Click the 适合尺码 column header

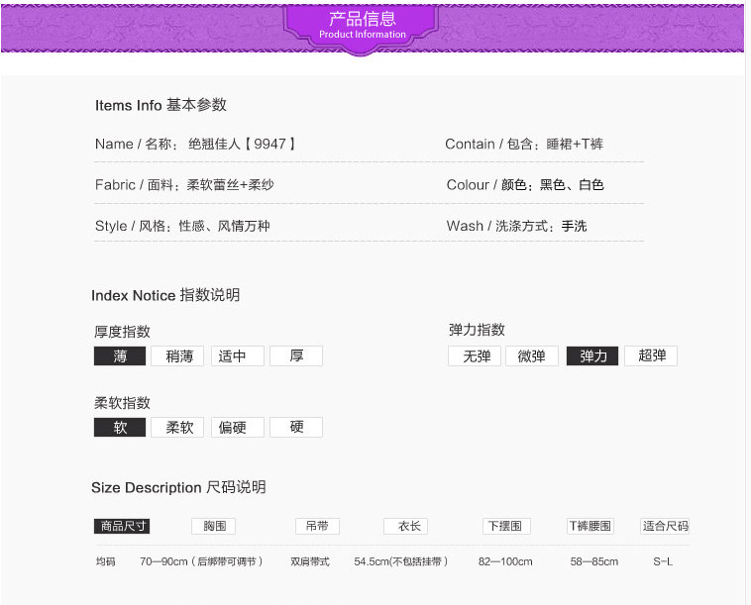[x=664, y=526]
